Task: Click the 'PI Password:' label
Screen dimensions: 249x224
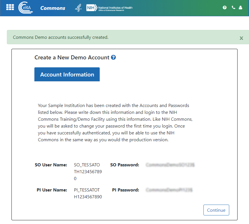Action: pyautogui.click(x=126, y=190)
